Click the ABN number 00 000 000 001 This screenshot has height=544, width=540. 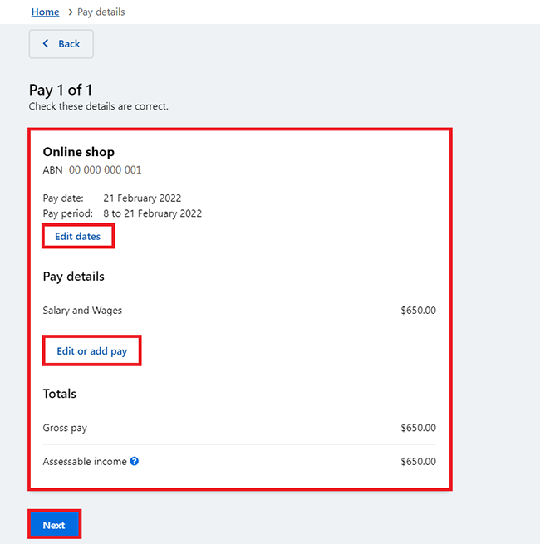pos(105,169)
